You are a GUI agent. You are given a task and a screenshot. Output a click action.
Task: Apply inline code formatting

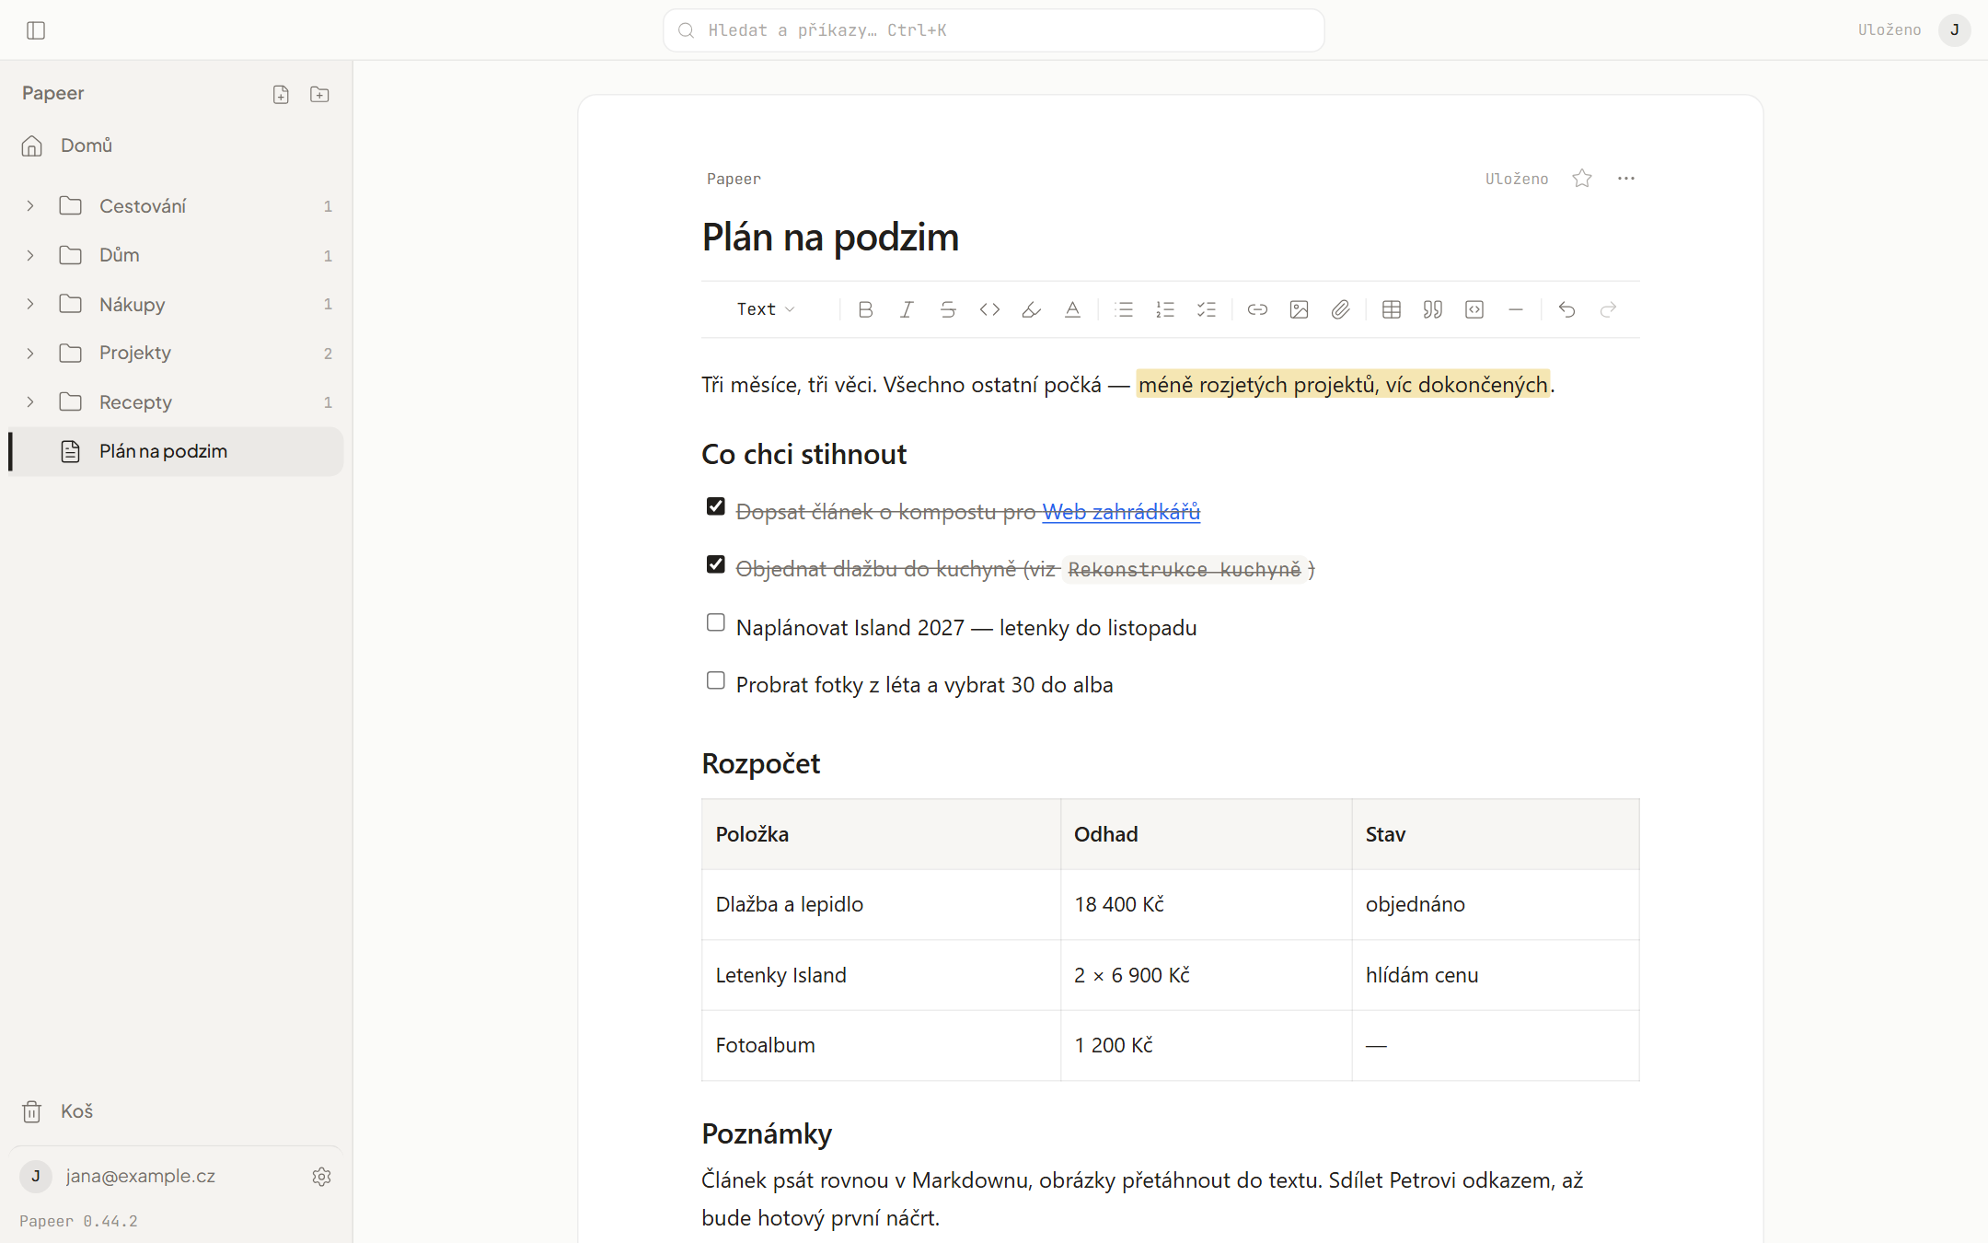[x=989, y=309]
